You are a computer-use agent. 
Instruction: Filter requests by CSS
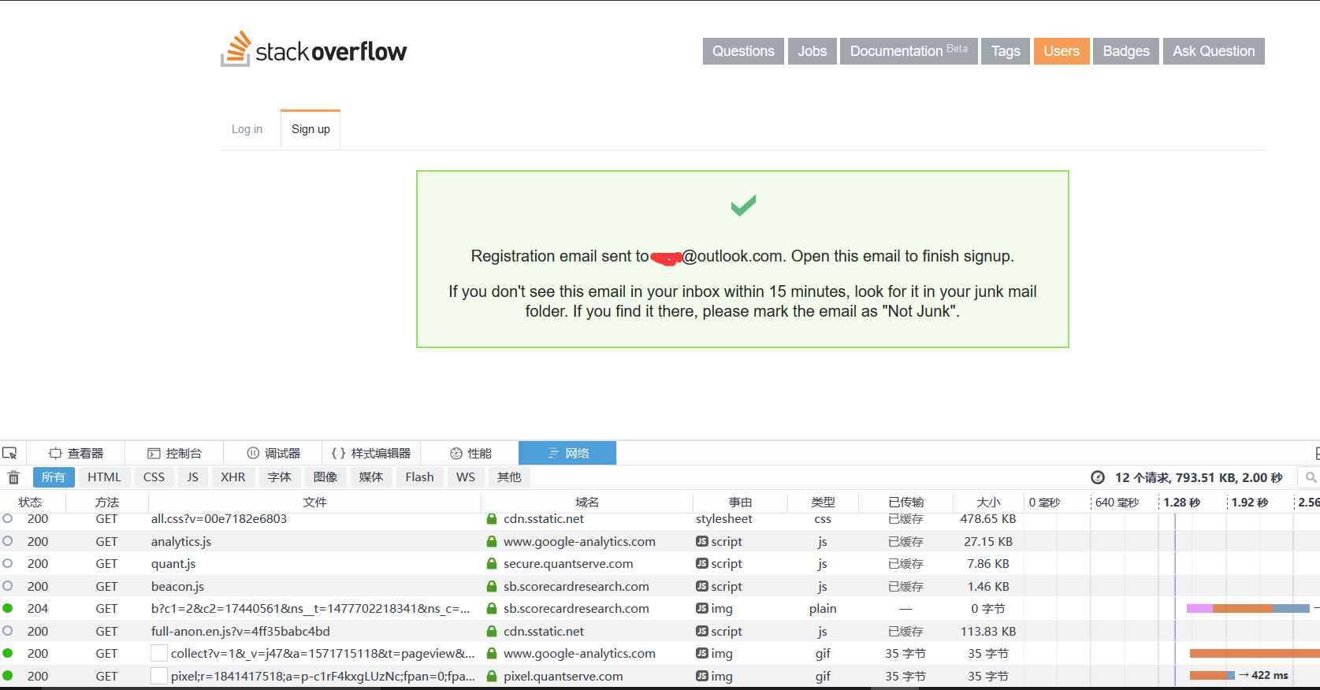(x=154, y=477)
